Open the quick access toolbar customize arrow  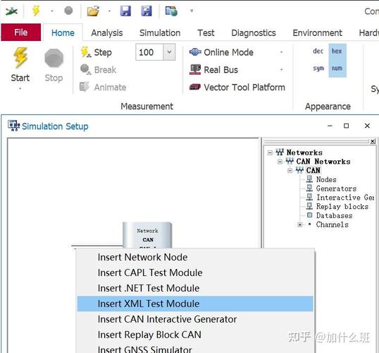[x=192, y=11]
